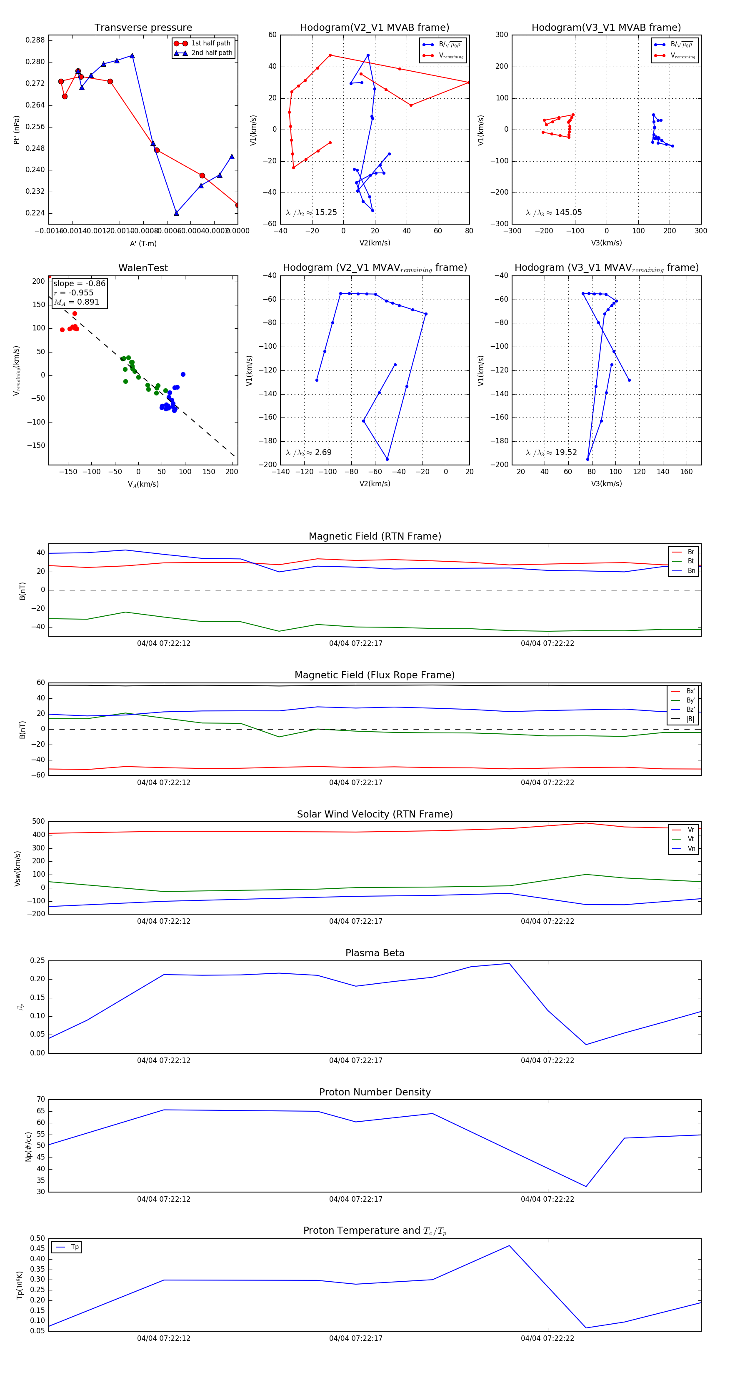Select the eigenvalue ratio '2.69' annotation
Screen dimensions: 750x1375
click(x=308, y=452)
